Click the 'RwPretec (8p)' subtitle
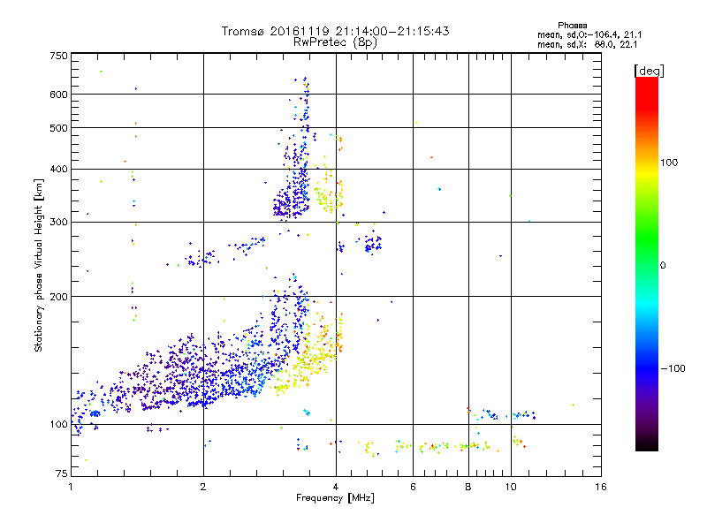The width and height of the screenshot is (707, 530). pyautogui.click(x=335, y=42)
